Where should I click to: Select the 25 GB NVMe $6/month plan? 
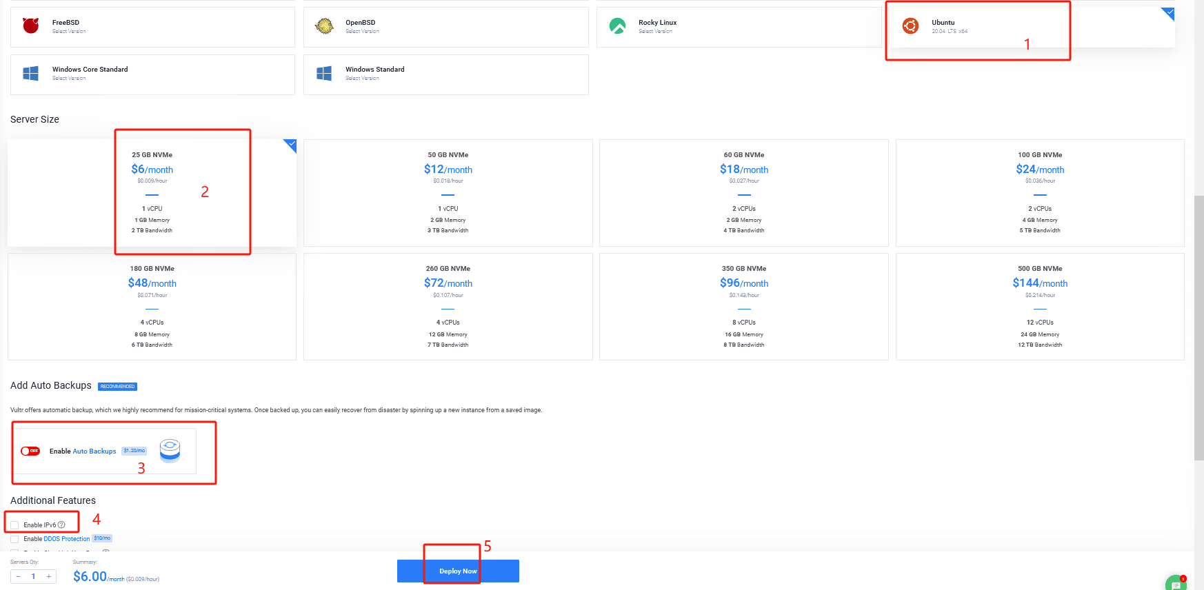152,193
